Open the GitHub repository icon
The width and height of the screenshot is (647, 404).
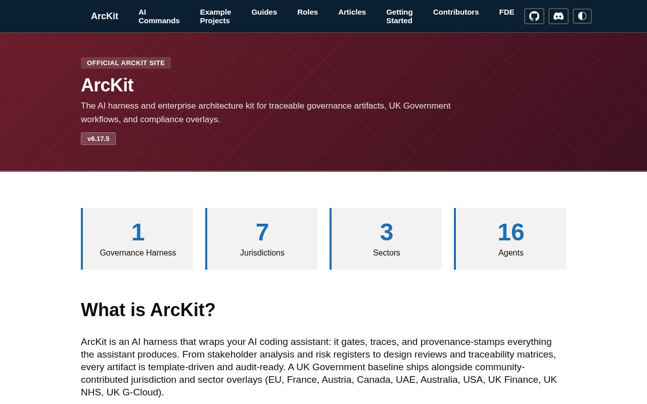point(534,16)
